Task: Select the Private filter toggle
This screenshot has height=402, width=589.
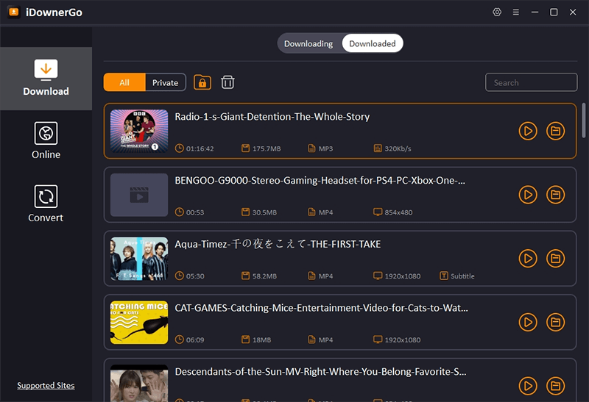Action: [x=165, y=82]
